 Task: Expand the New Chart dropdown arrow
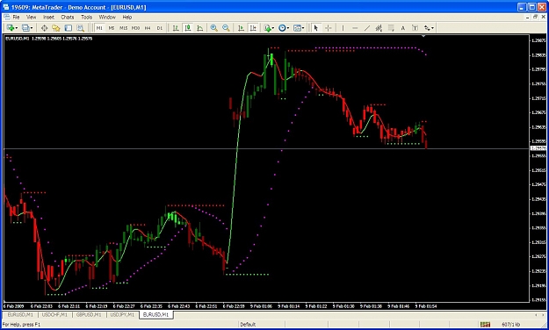pos(17,28)
